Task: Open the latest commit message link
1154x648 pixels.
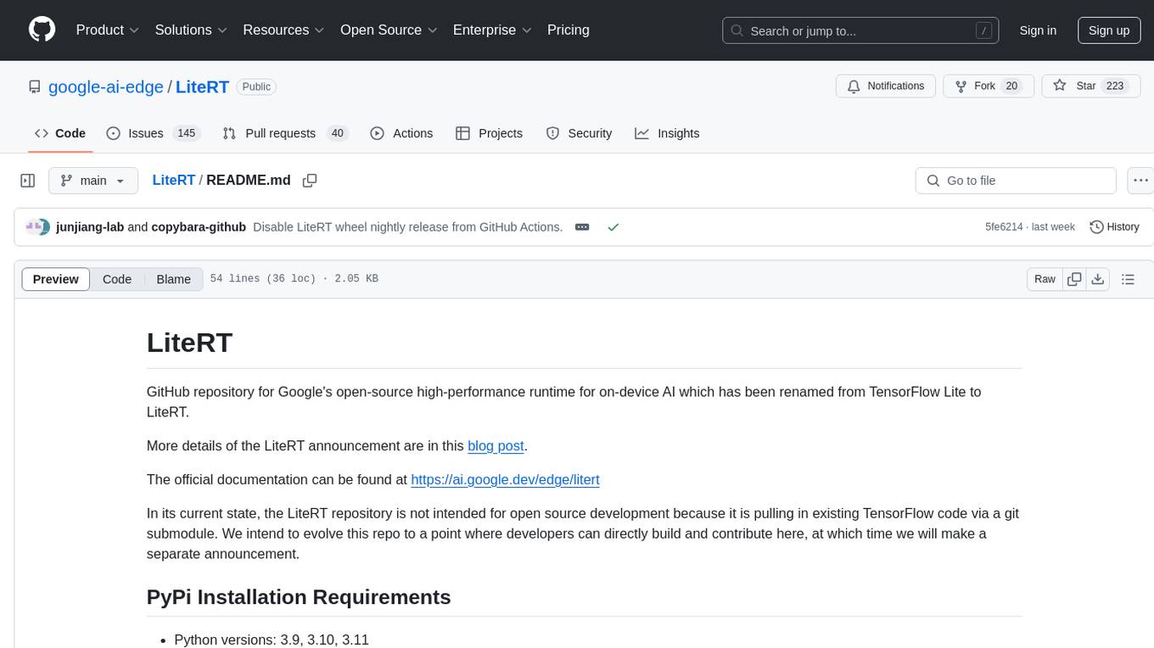Action: pyautogui.click(x=408, y=227)
